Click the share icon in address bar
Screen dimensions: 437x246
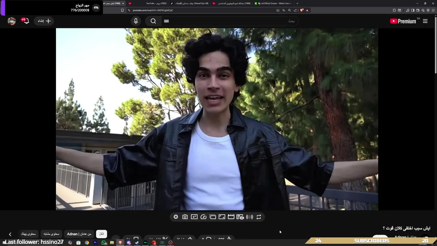click(x=295, y=10)
